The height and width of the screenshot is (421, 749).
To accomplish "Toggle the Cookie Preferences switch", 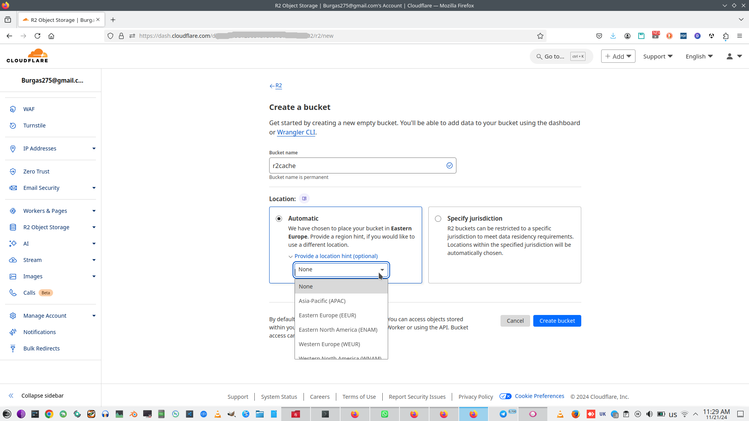I will (x=506, y=396).
